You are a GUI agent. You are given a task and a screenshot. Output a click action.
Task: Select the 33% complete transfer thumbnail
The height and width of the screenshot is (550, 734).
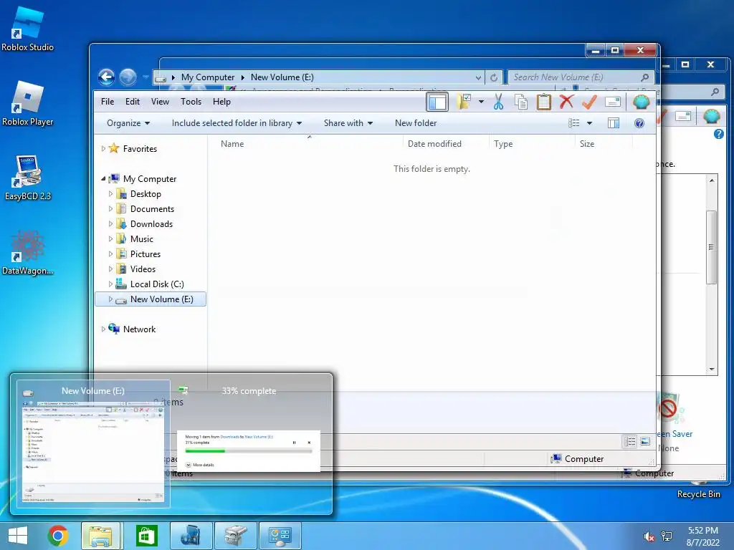click(x=249, y=443)
